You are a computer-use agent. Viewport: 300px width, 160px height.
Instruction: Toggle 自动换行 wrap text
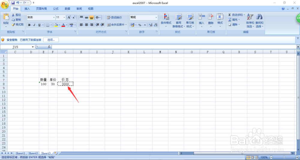click(x=114, y=17)
